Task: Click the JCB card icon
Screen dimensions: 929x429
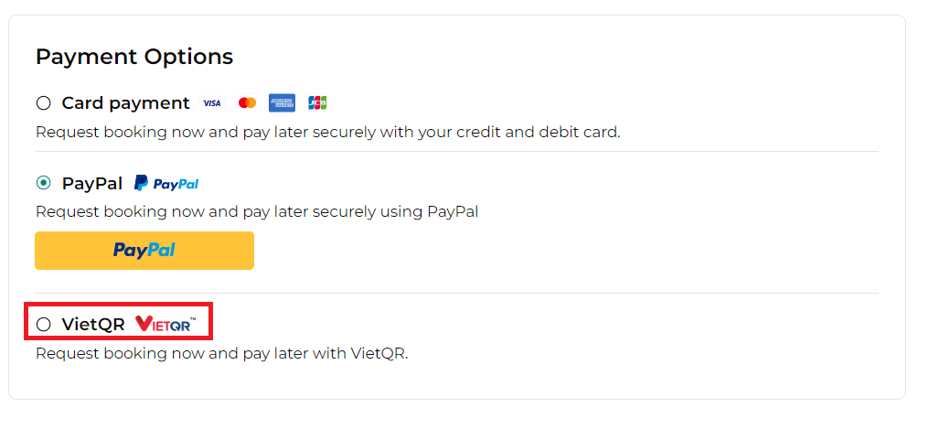Action: click(x=317, y=103)
